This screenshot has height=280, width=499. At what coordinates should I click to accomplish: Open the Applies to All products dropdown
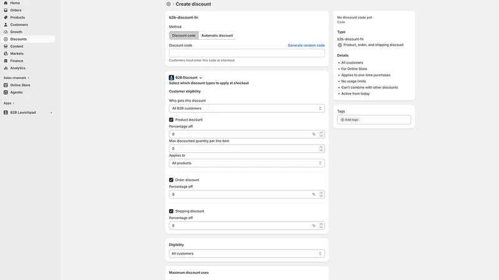246,163
